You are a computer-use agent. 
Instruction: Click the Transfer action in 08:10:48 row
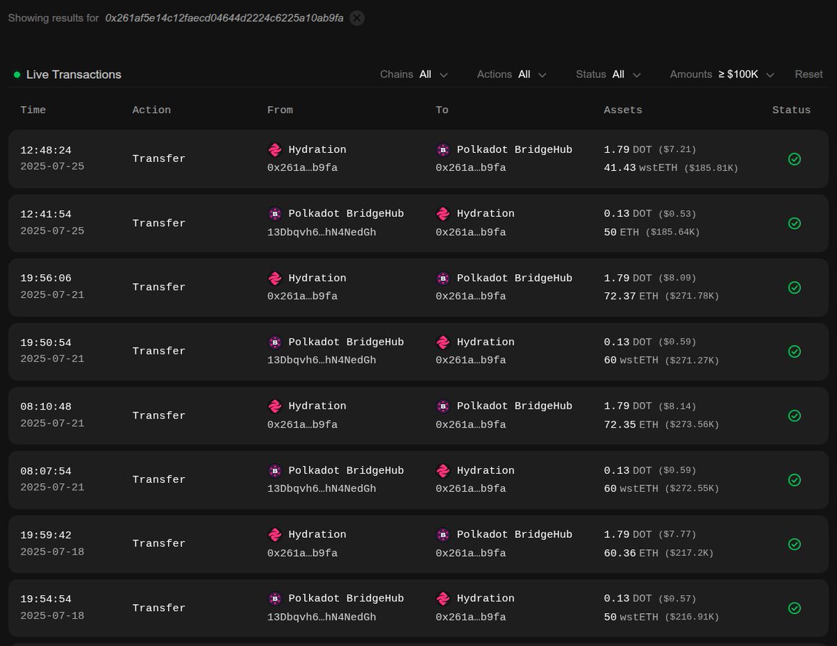[x=159, y=416]
